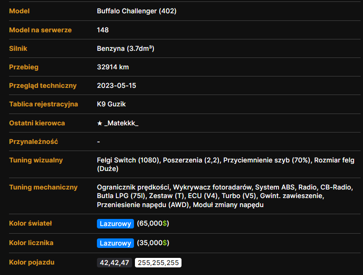Click the Tuning mechaniczny label
363x275 pixels.
coord(43,187)
